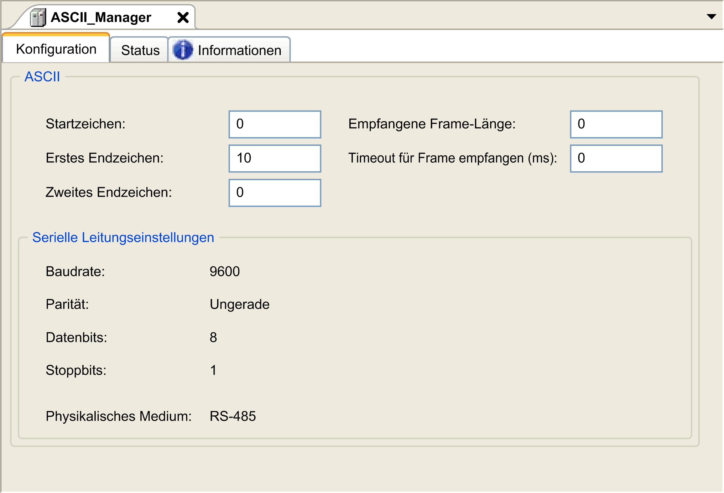724x493 pixels.
Task: Click the Physikalisches Medium value RS-485
Action: [x=233, y=416]
